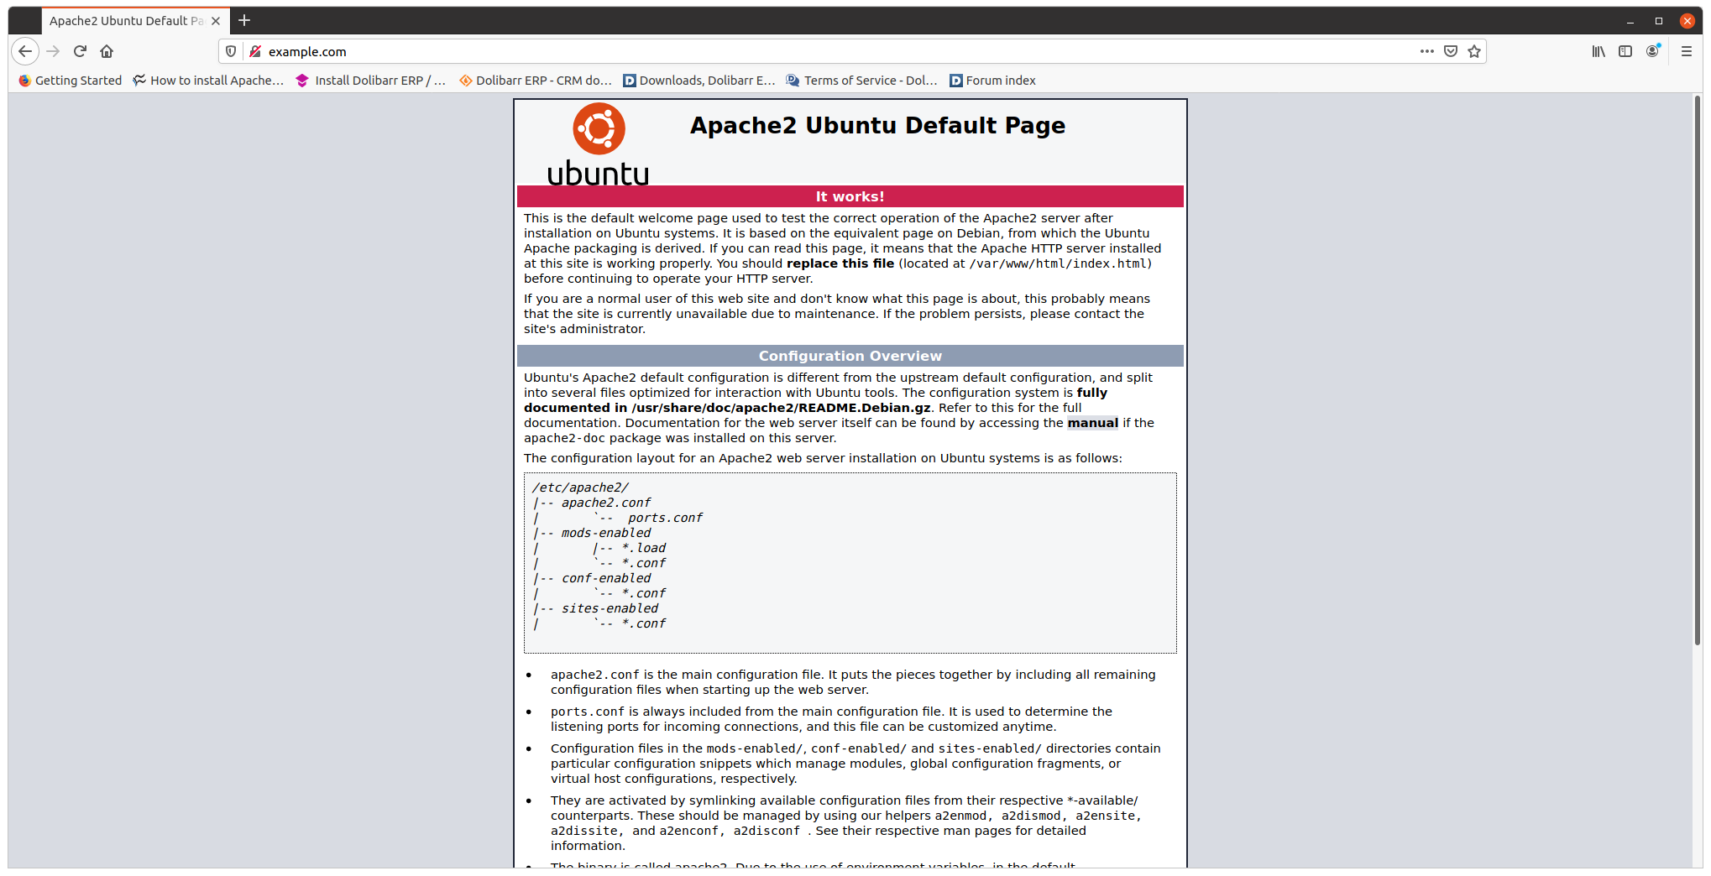This screenshot has width=1711, height=876.
Task: Open Terms of Service bookmark
Action: pos(862,81)
